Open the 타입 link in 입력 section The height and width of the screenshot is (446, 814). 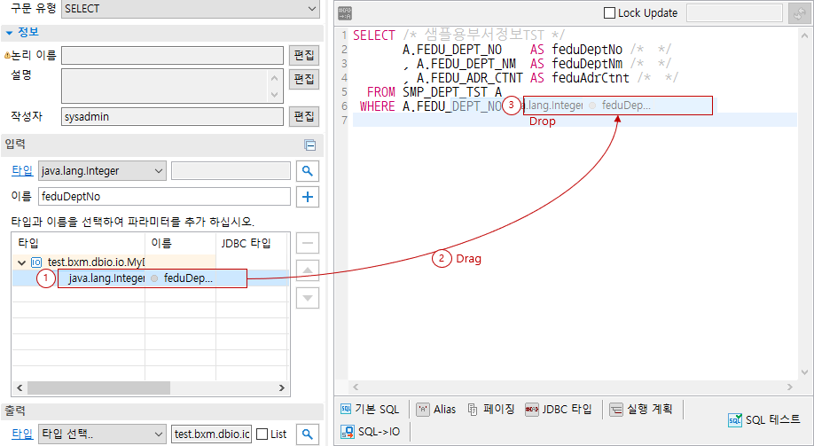point(22,171)
